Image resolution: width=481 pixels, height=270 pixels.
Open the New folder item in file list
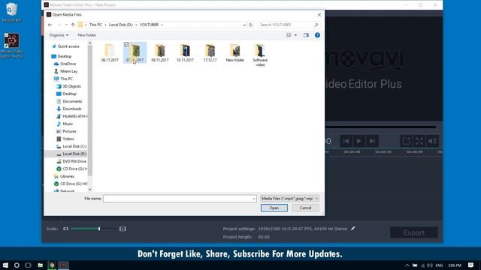click(235, 53)
